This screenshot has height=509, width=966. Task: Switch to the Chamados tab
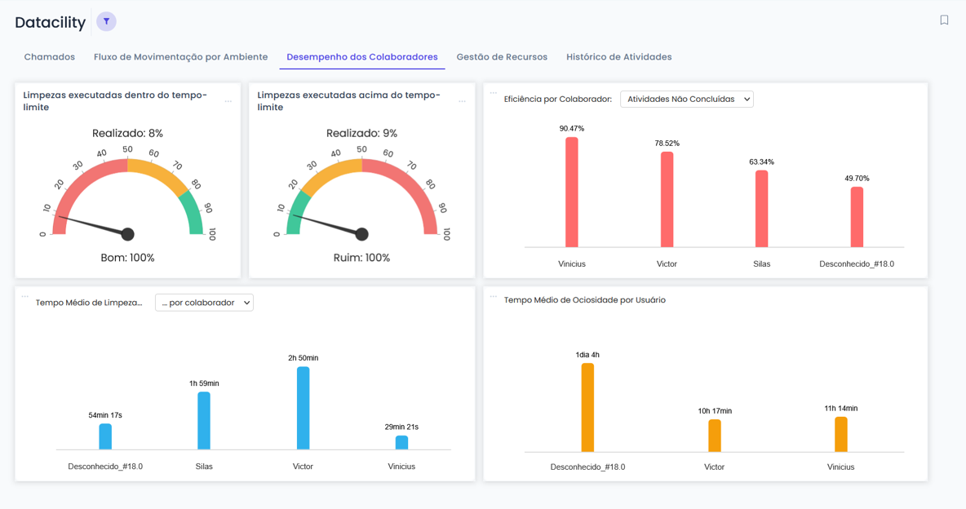pos(50,57)
